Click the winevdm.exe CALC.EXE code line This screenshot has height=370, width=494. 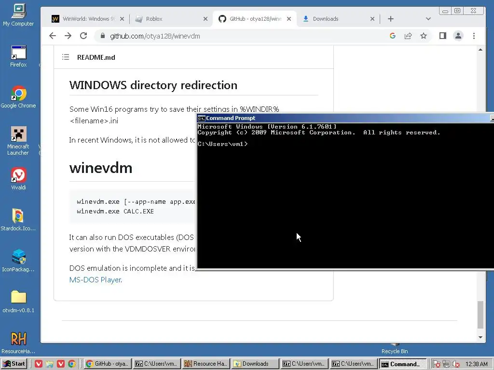[x=115, y=211]
